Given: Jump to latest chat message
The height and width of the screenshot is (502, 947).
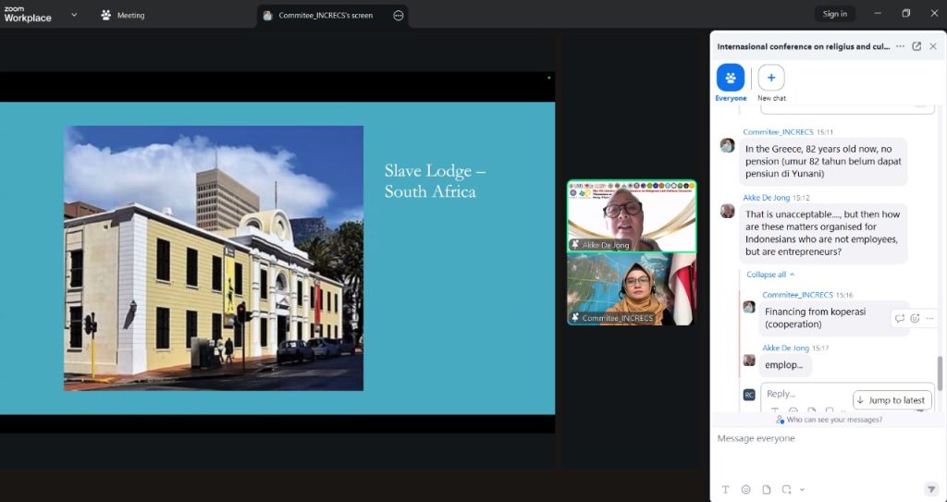Looking at the screenshot, I should click(892, 400).
